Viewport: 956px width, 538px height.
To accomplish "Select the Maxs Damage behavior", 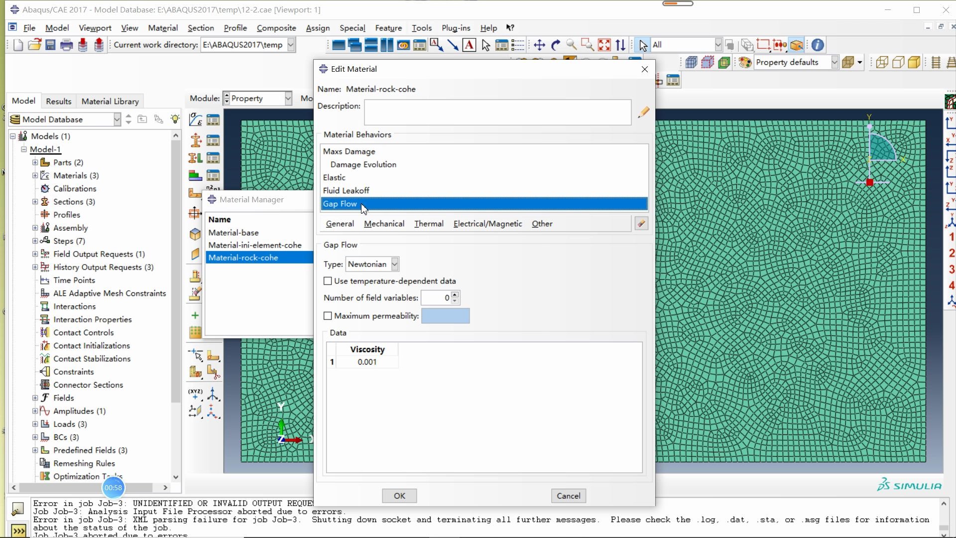I will point(484,151).
